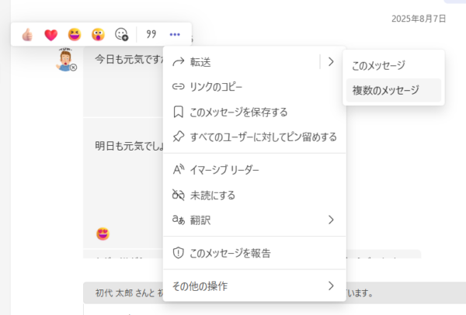The width and height of the screenshot is (466, 315).
Task: Choose 複数のメッセージ in forward submenu
Action: click(385, 90)
